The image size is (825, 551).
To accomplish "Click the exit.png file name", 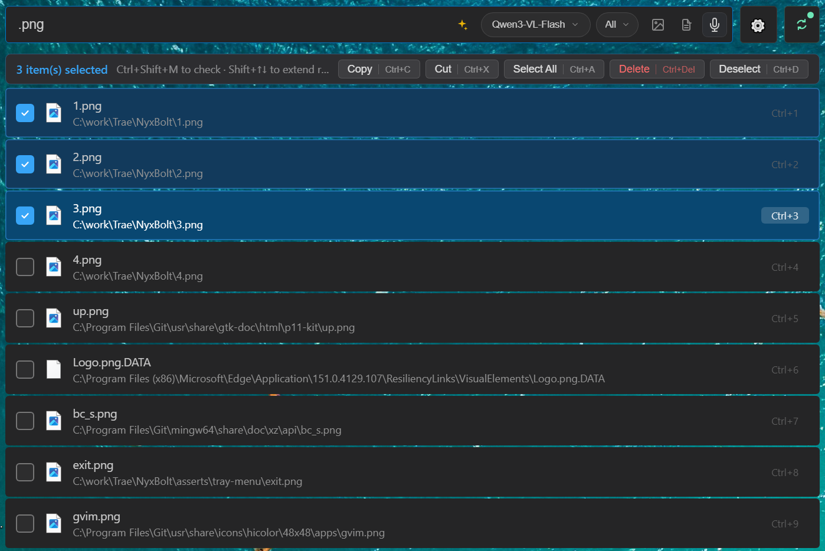I will click(93, 465).
